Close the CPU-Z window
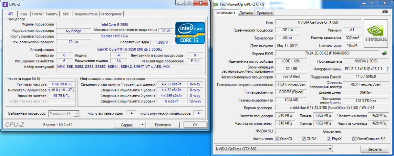 click(x=201, y=4)
